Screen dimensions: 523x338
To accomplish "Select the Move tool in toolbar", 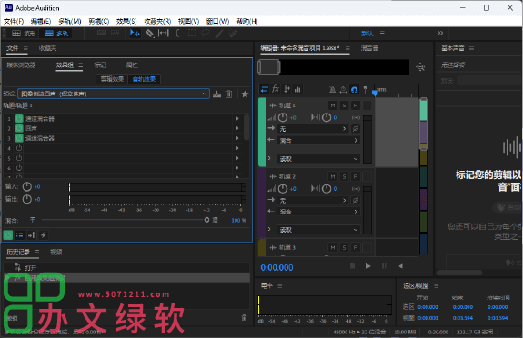I will tap(135, 33).
